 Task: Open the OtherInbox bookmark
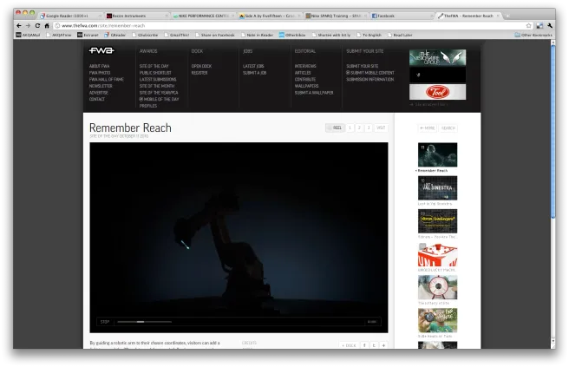click(292, 36)
